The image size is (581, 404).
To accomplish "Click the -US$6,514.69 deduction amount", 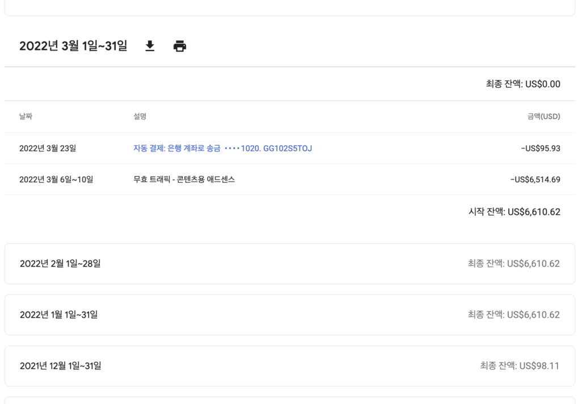I will tap(535, 179).
